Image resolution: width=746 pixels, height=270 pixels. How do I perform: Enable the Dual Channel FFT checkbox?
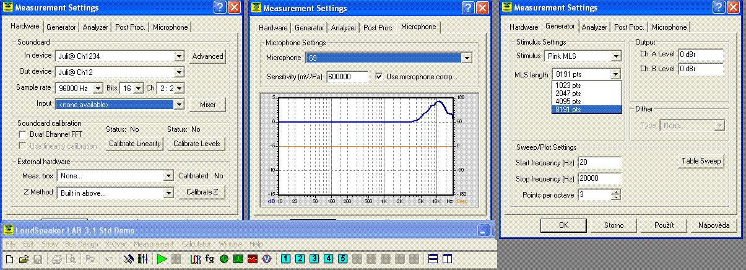click(24, 134)
